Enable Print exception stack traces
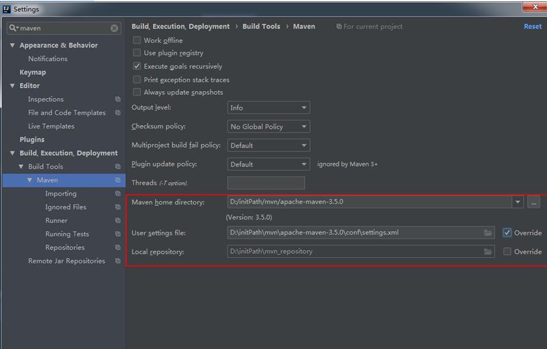547x349 pixels. click(x=137, y=80)
